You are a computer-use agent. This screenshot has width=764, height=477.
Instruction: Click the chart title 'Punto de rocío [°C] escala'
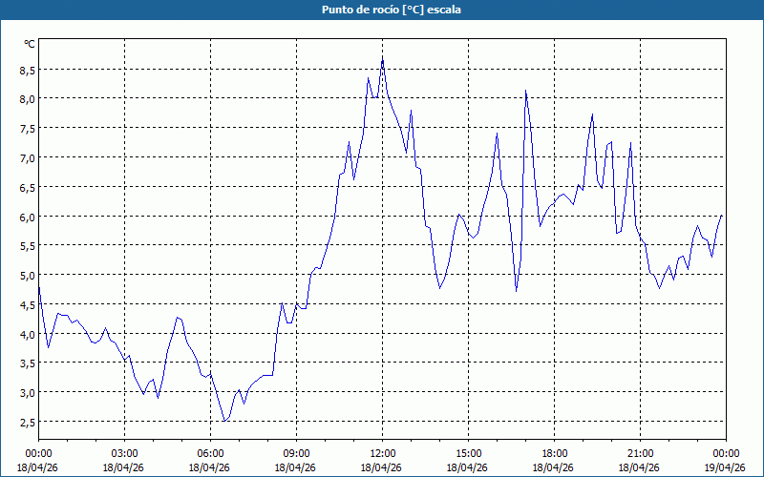[x=382, y=10]
